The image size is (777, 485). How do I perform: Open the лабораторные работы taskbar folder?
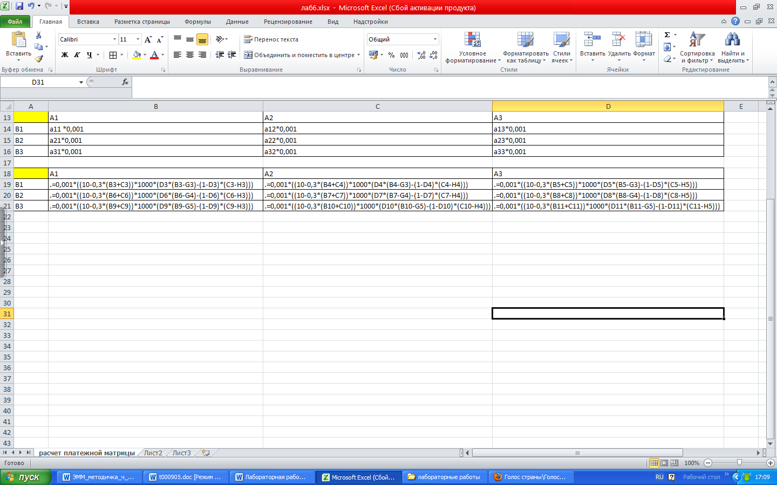(444, 477)
